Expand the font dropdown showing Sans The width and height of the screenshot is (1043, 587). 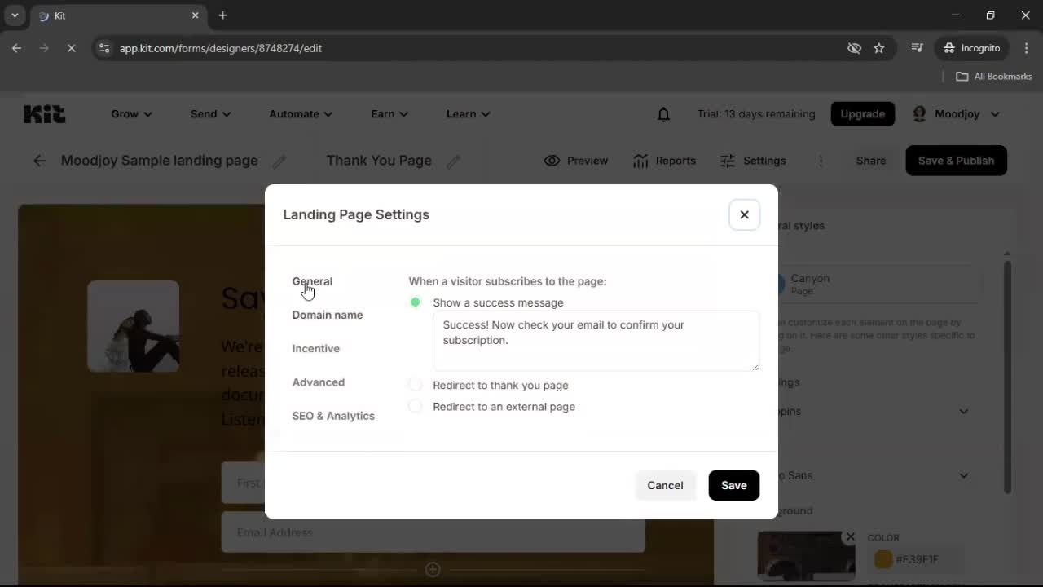point(964,475)
